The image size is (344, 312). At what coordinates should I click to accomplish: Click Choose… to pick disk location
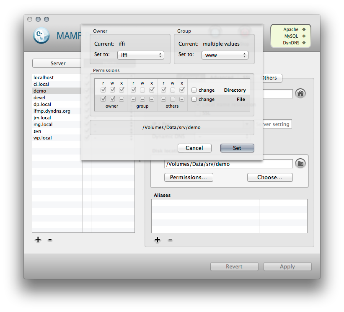(x=270, y=177)
